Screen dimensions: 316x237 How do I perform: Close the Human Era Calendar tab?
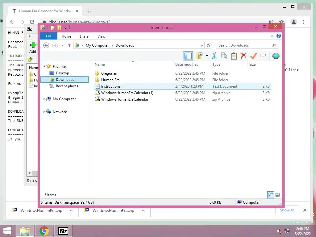(x=77, y=11)
